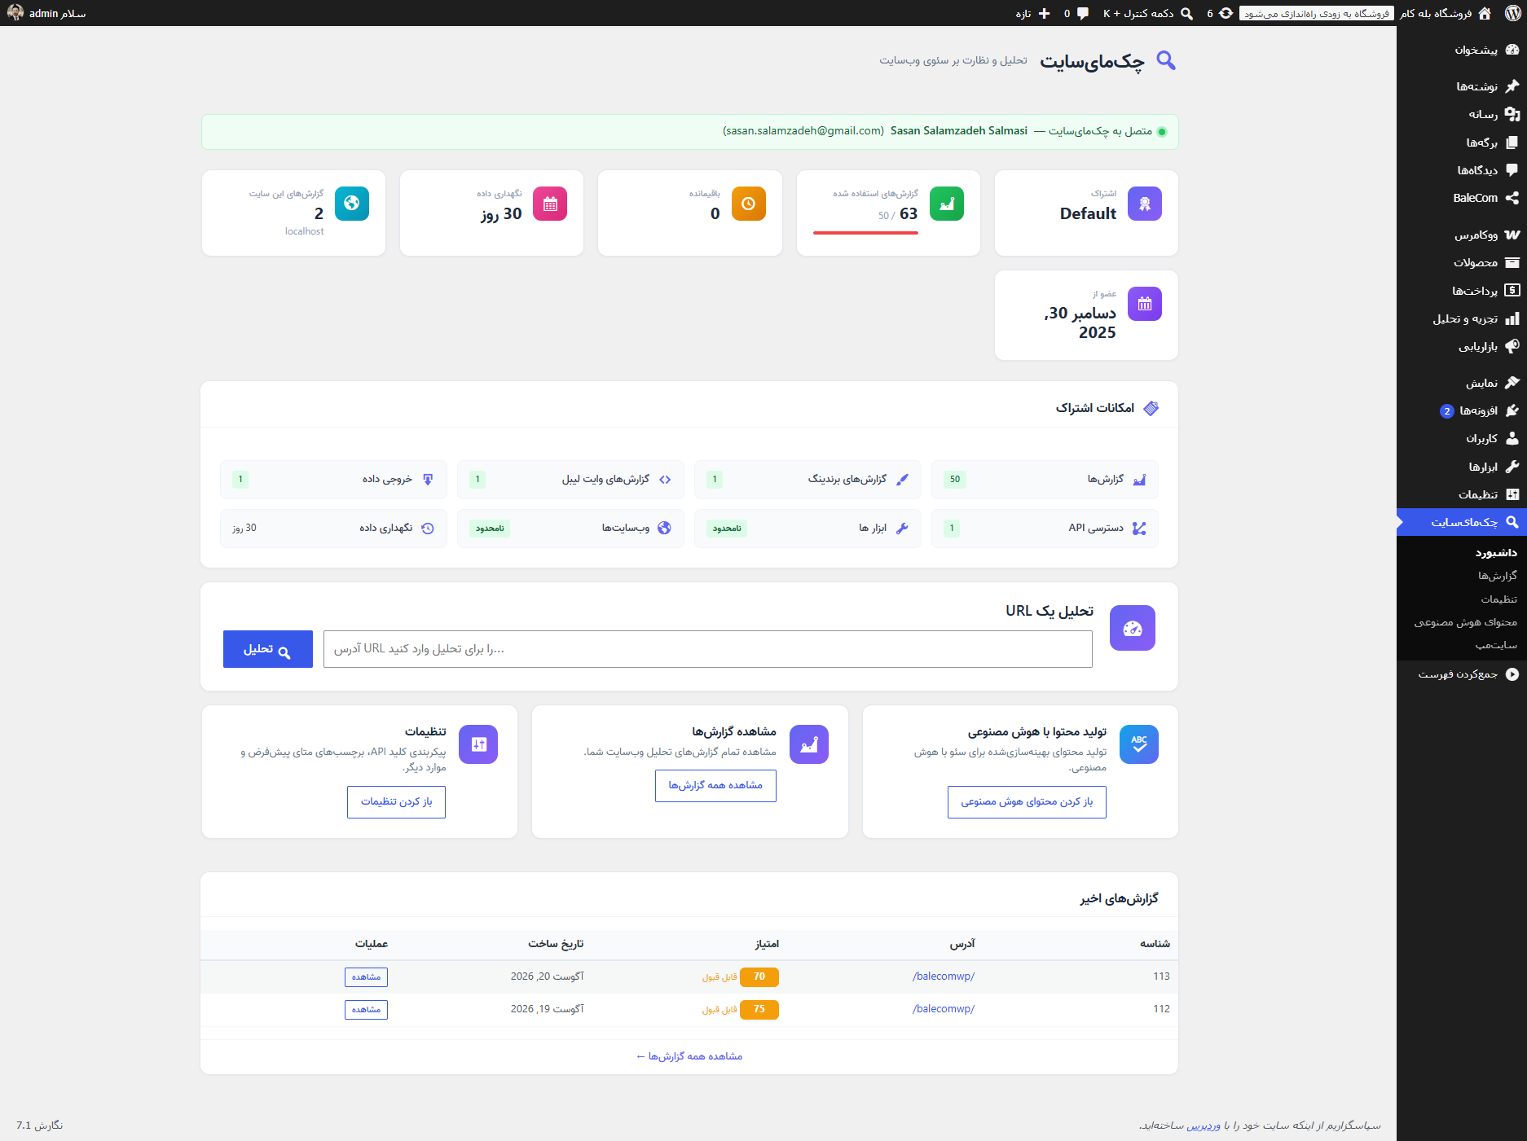This screenshot has width=1527, height=1141.
Task: Click the code icon for گزارش‌های وایت لیبل
Action: pos(665,480)
